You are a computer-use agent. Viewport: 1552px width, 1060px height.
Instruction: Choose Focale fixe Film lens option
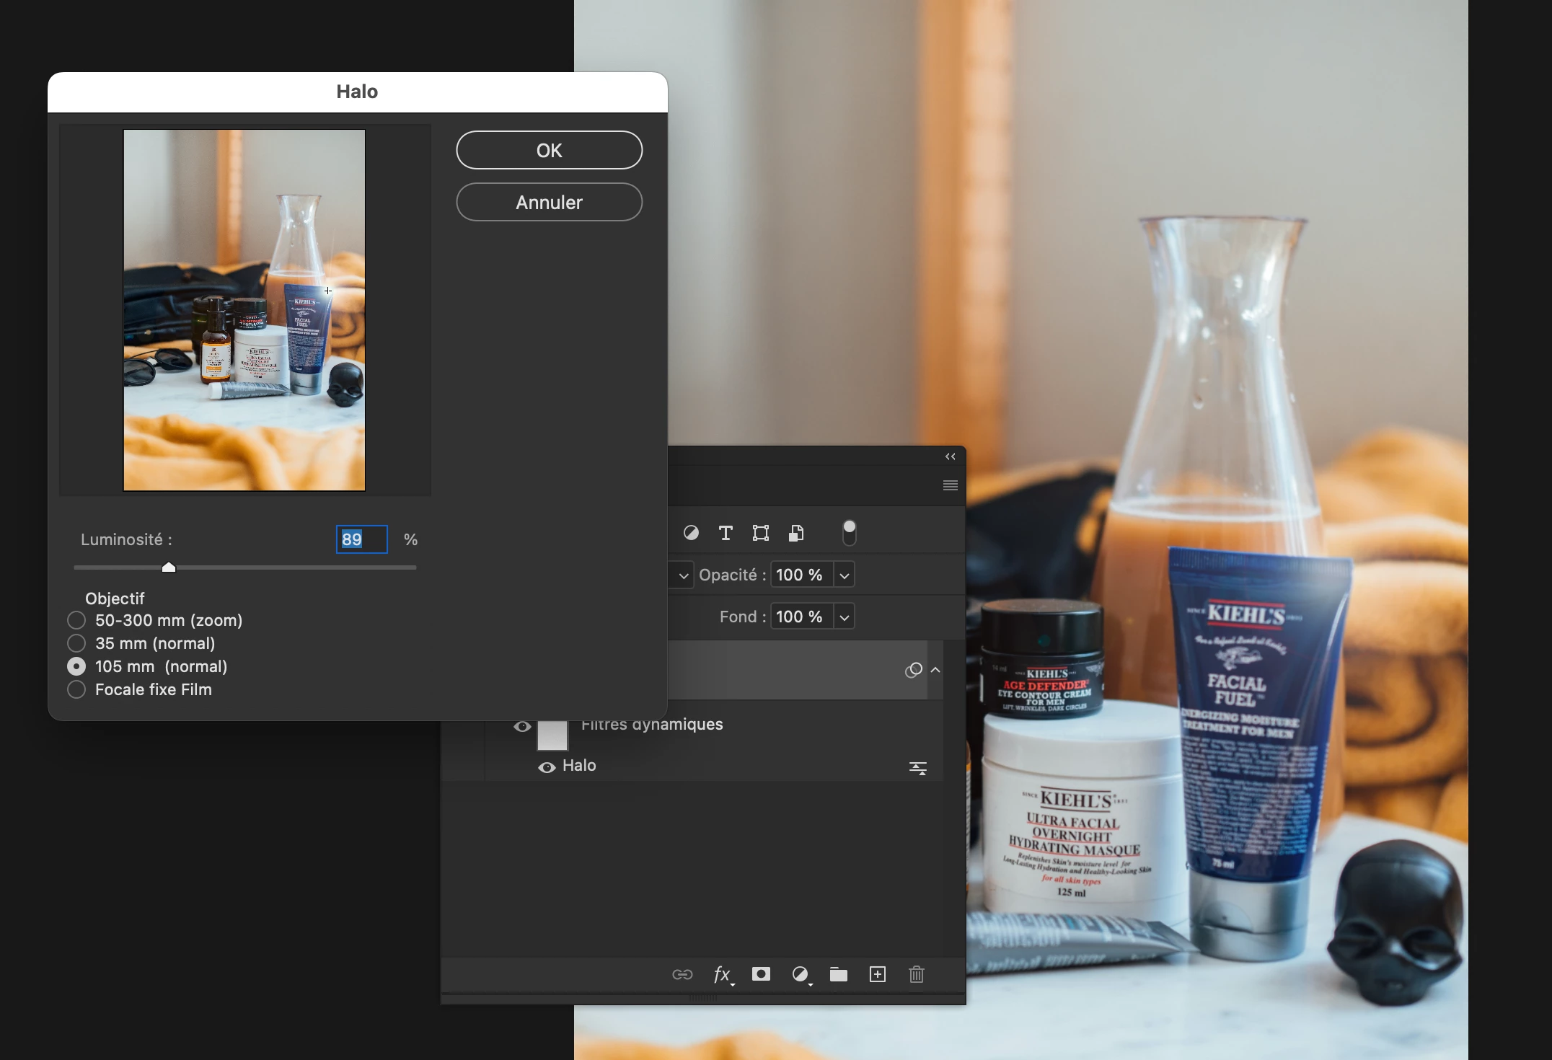(x=76, y=689)
